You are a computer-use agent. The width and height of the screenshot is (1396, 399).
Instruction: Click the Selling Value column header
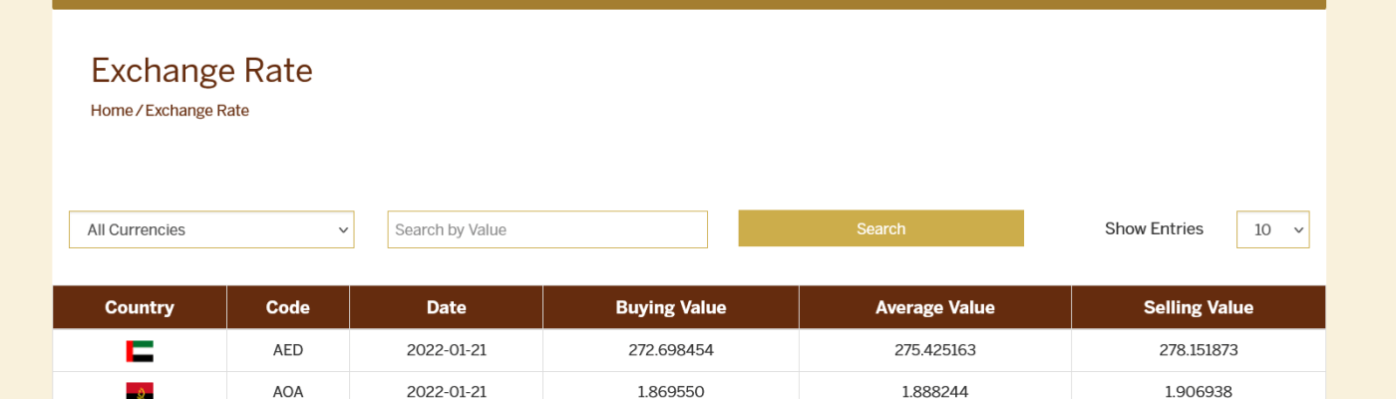[1199, 307]
